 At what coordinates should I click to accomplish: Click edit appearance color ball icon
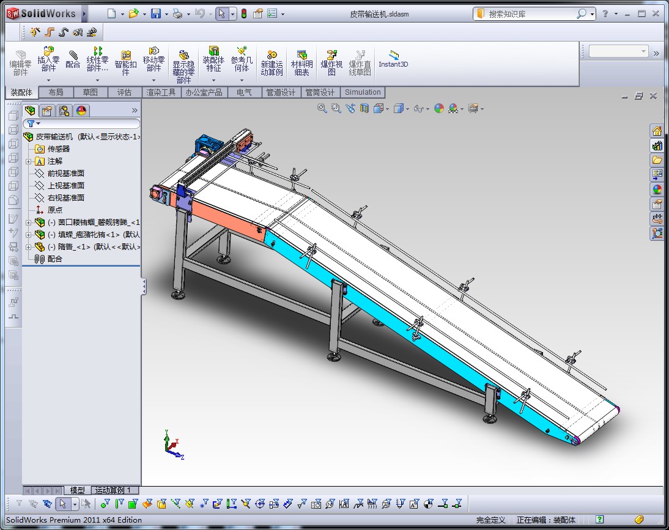point(439,108)
